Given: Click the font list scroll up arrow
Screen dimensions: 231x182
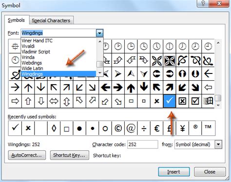Looking at the screenshot, I should tap(99, 41).
